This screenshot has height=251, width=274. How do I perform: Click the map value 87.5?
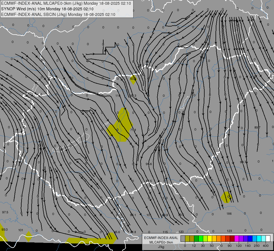tap(149, 181)
